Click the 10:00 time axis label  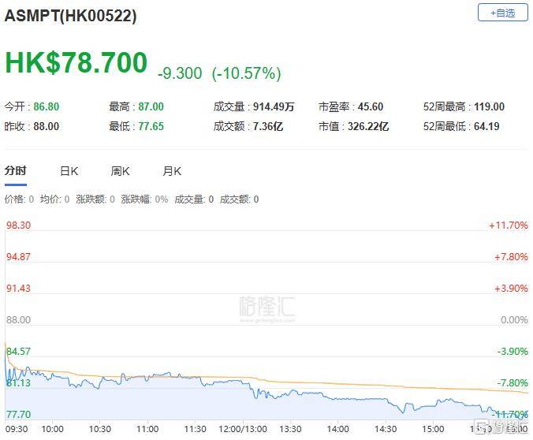pyautogui.click(x=52, y=429)
